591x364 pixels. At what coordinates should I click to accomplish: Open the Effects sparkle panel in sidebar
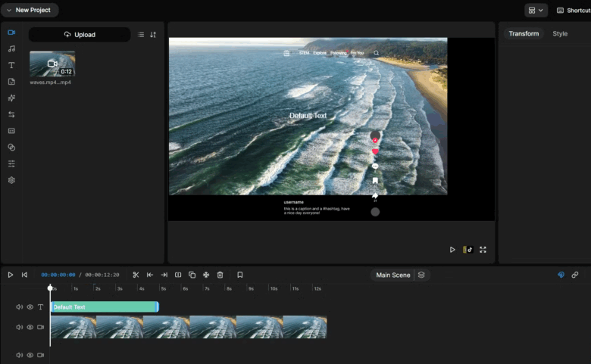pos(11,98)
